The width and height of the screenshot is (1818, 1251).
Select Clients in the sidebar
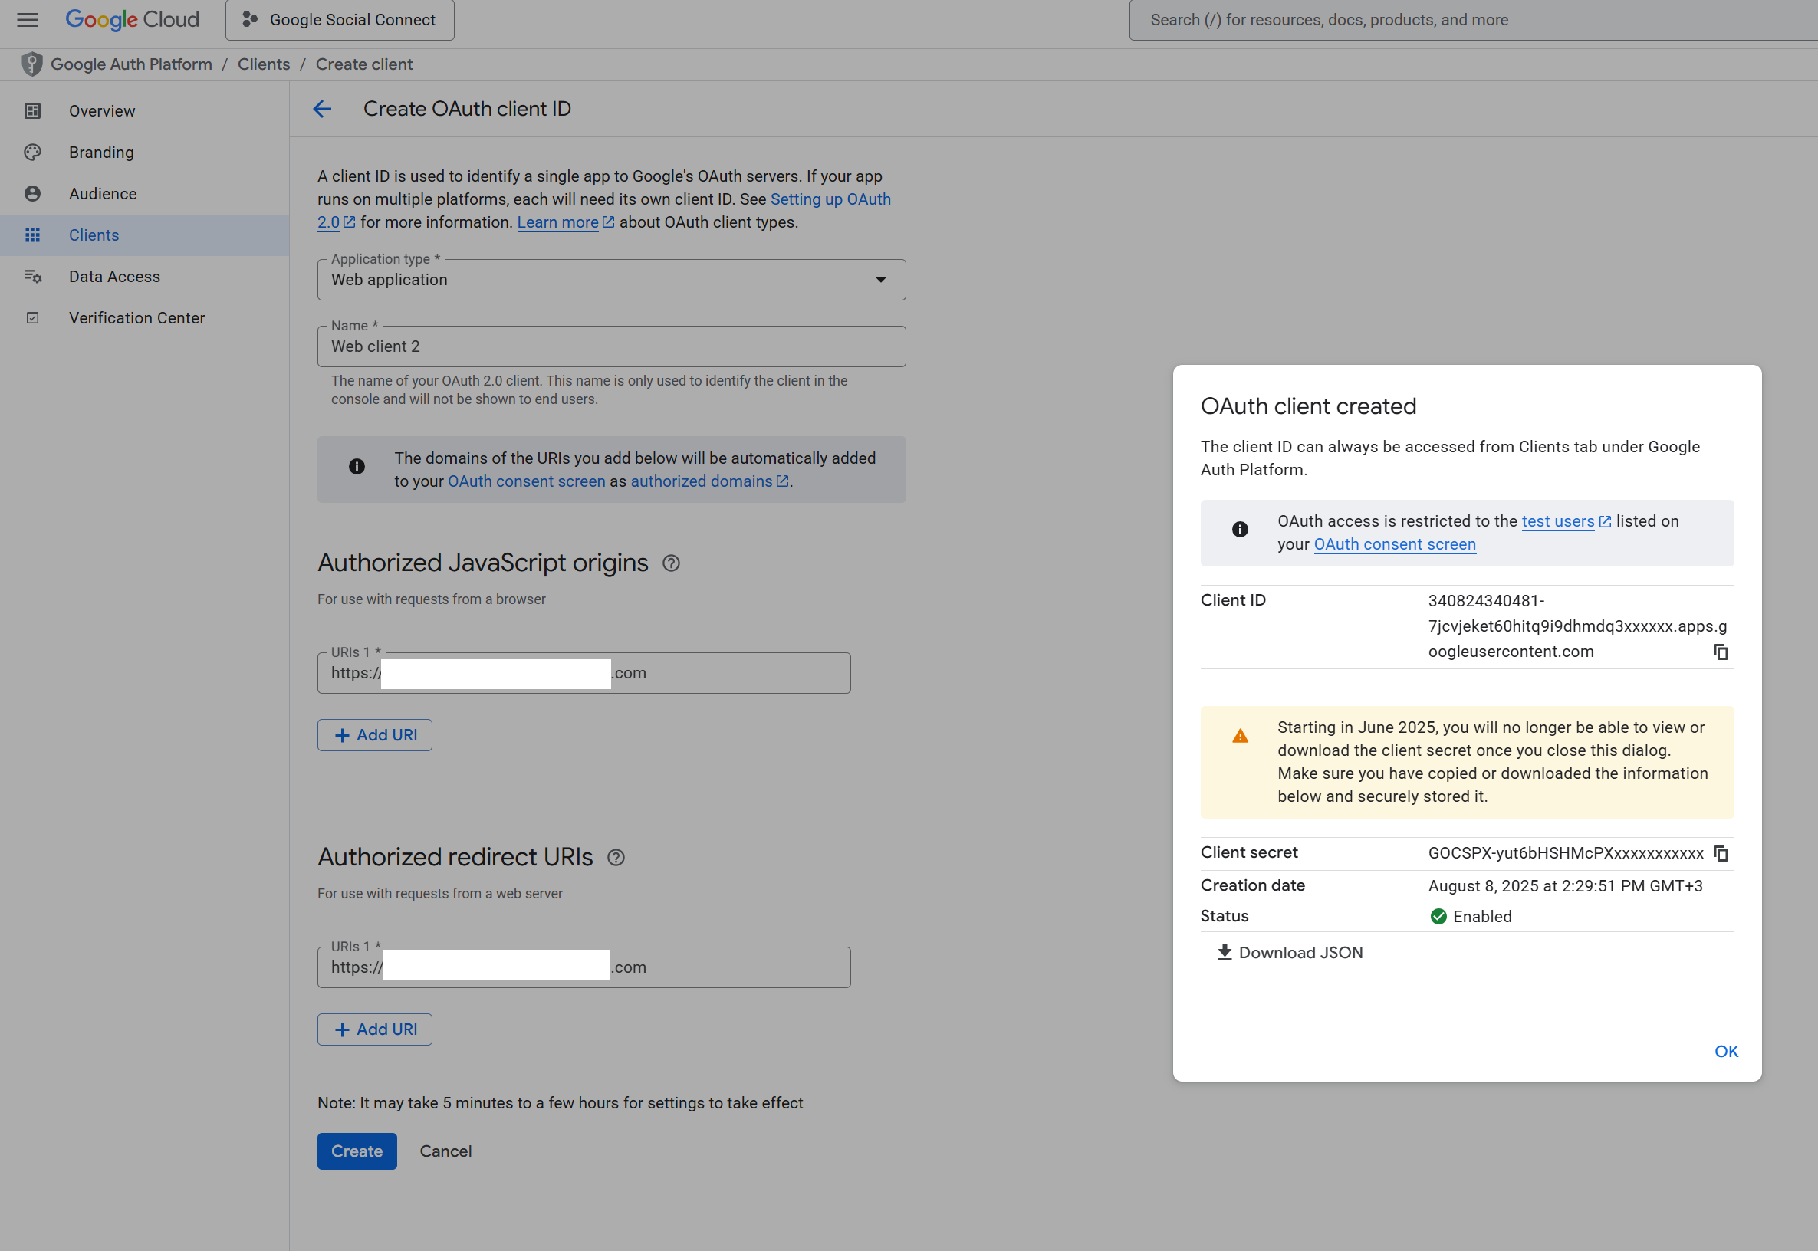coord(144,235)
